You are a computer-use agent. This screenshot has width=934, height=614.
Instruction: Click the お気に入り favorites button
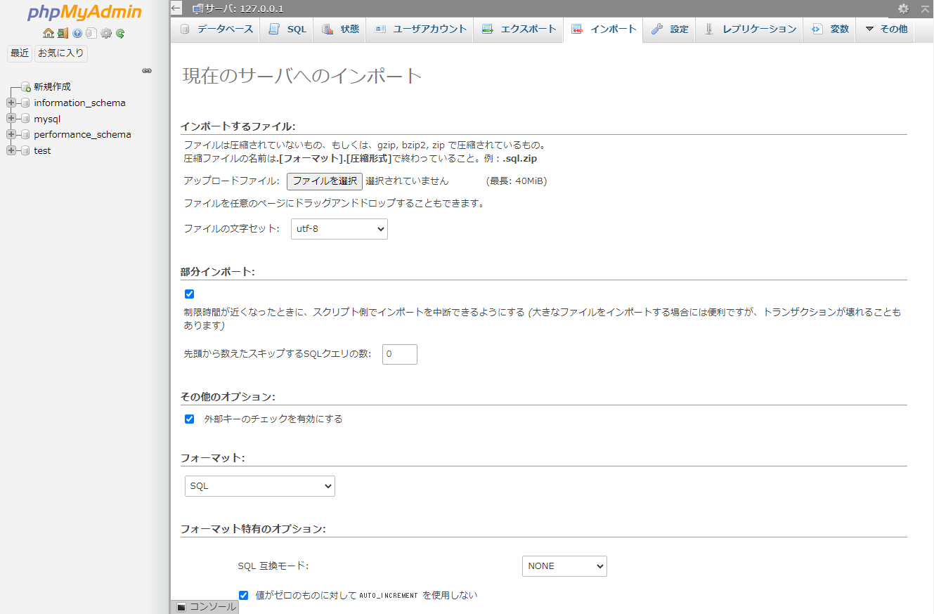click(x=61, y=53)
